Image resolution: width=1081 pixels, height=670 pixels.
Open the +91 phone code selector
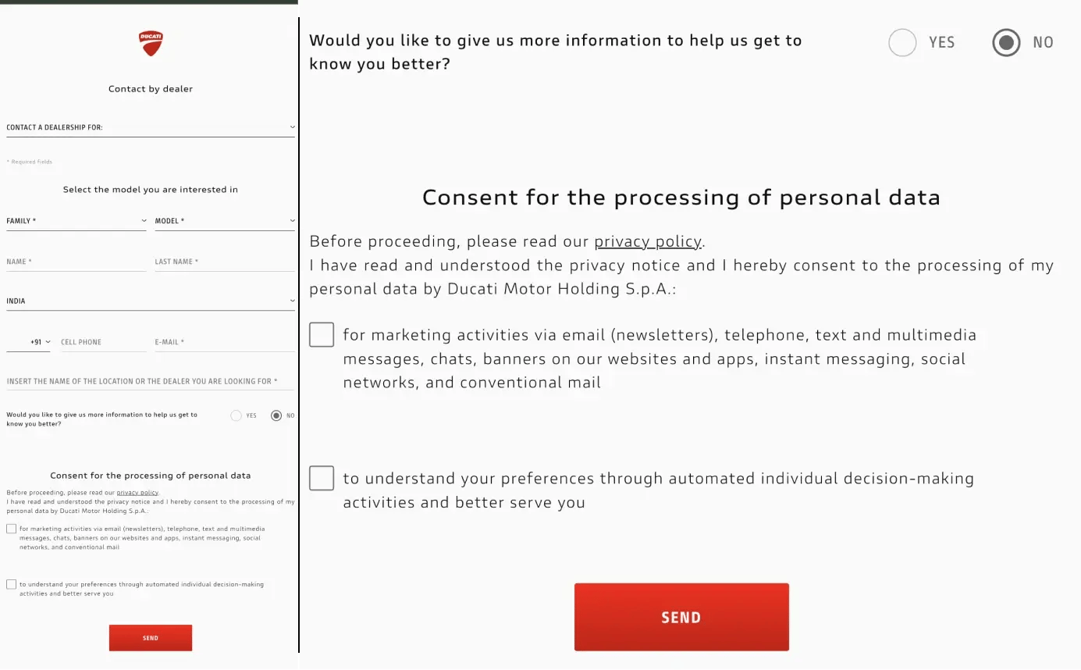[x=39, y=342]
